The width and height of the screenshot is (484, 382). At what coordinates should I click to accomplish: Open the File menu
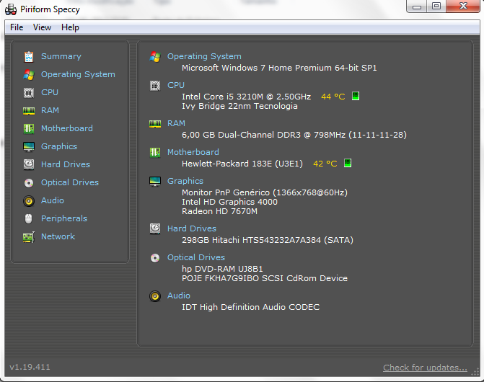point(17,27)
